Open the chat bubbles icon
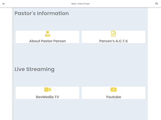 (x=156, y=3)
